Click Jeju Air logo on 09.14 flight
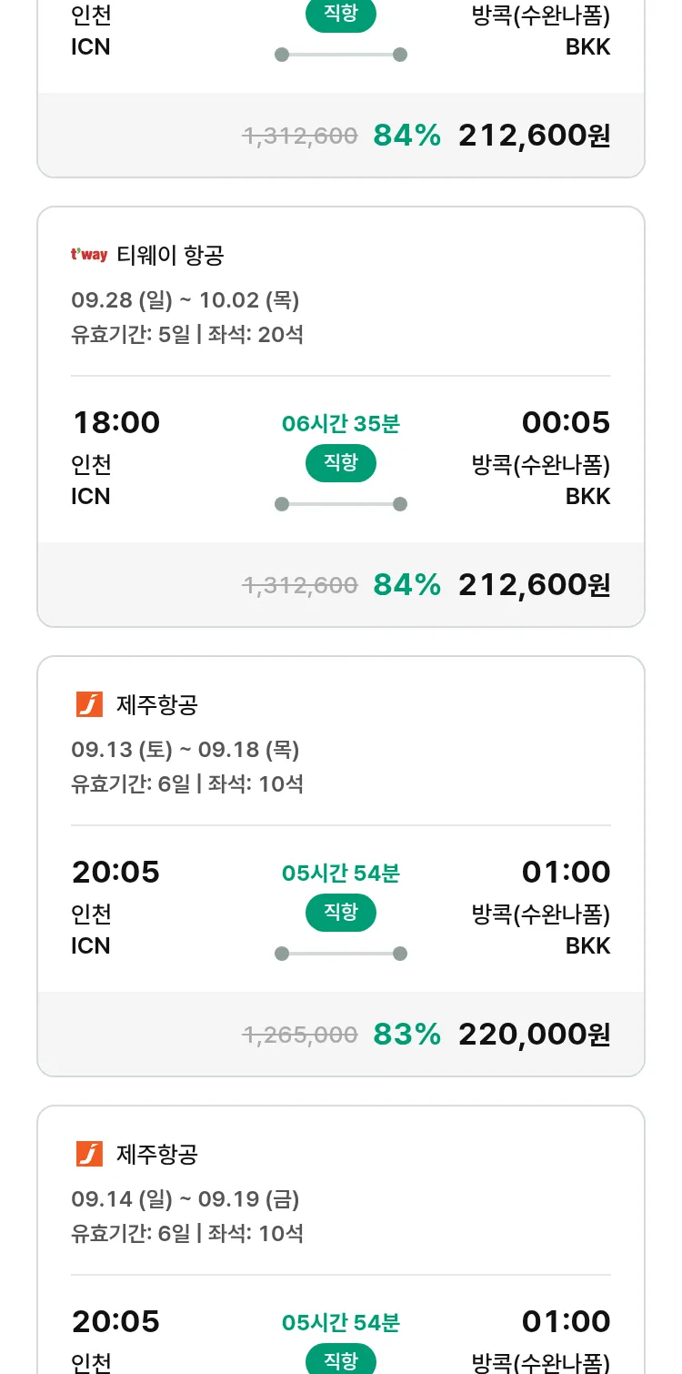The height and width of the screenshot is (1374, 682). coord(89,1154)
